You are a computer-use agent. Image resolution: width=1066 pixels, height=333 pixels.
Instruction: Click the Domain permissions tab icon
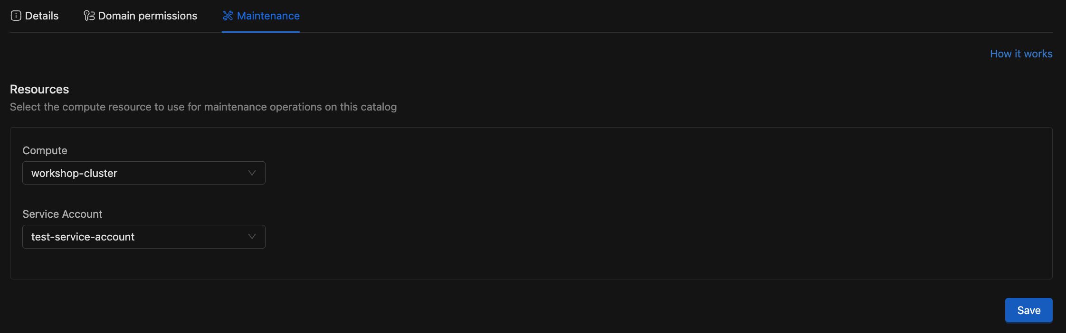[89, 16]
